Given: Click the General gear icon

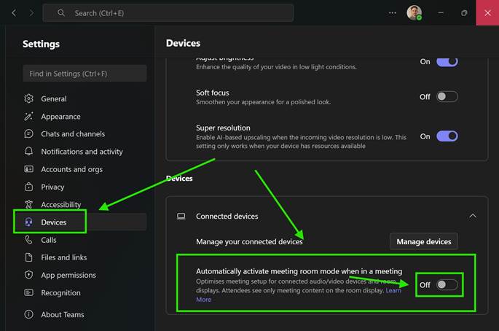Looking at the screenshot, I should pos(28,98).
